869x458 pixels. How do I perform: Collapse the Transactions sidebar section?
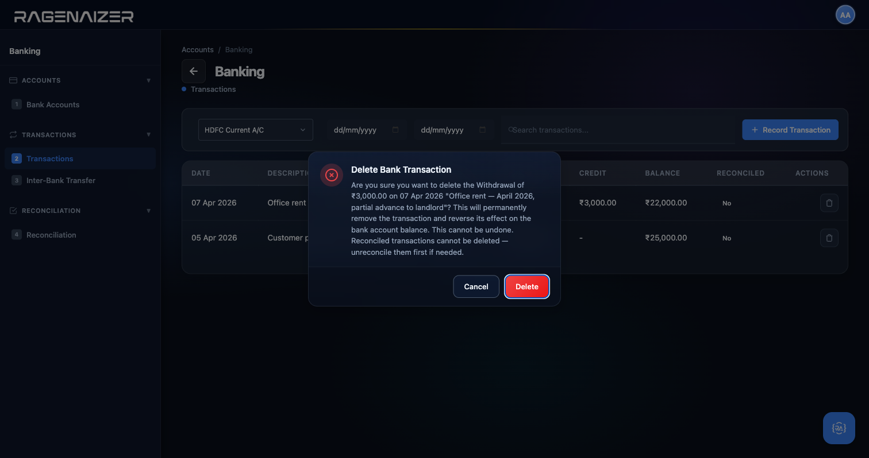coord(148,135)
